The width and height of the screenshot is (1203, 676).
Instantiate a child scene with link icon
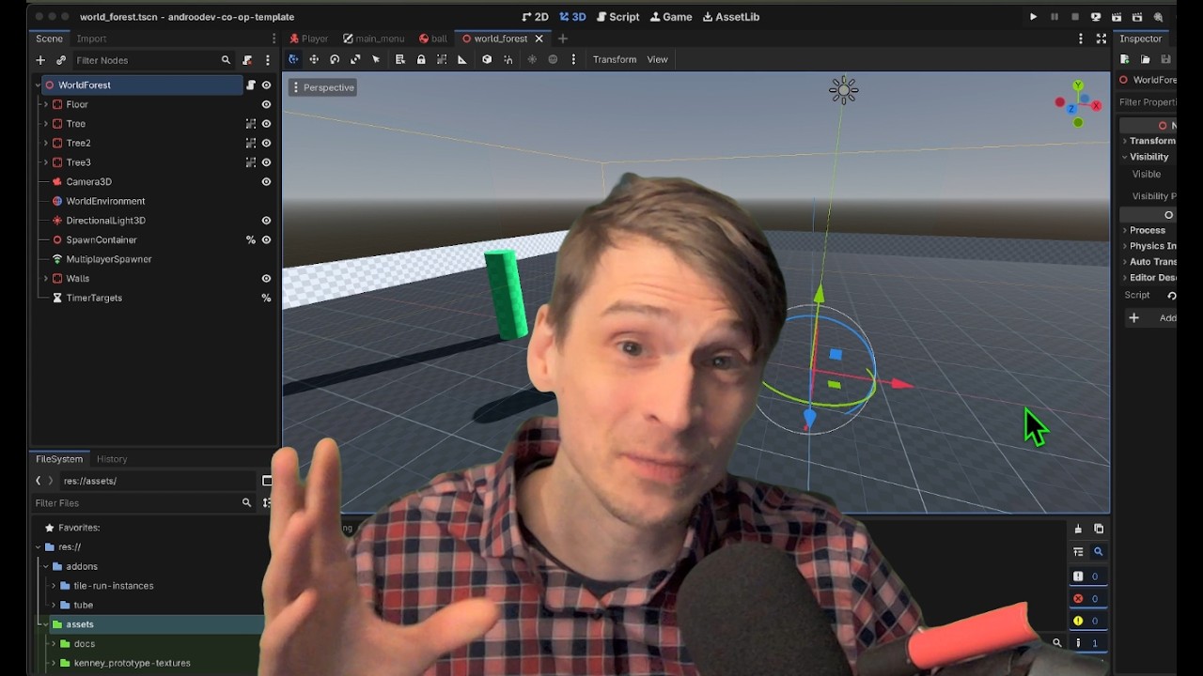[x=61, y=60]
